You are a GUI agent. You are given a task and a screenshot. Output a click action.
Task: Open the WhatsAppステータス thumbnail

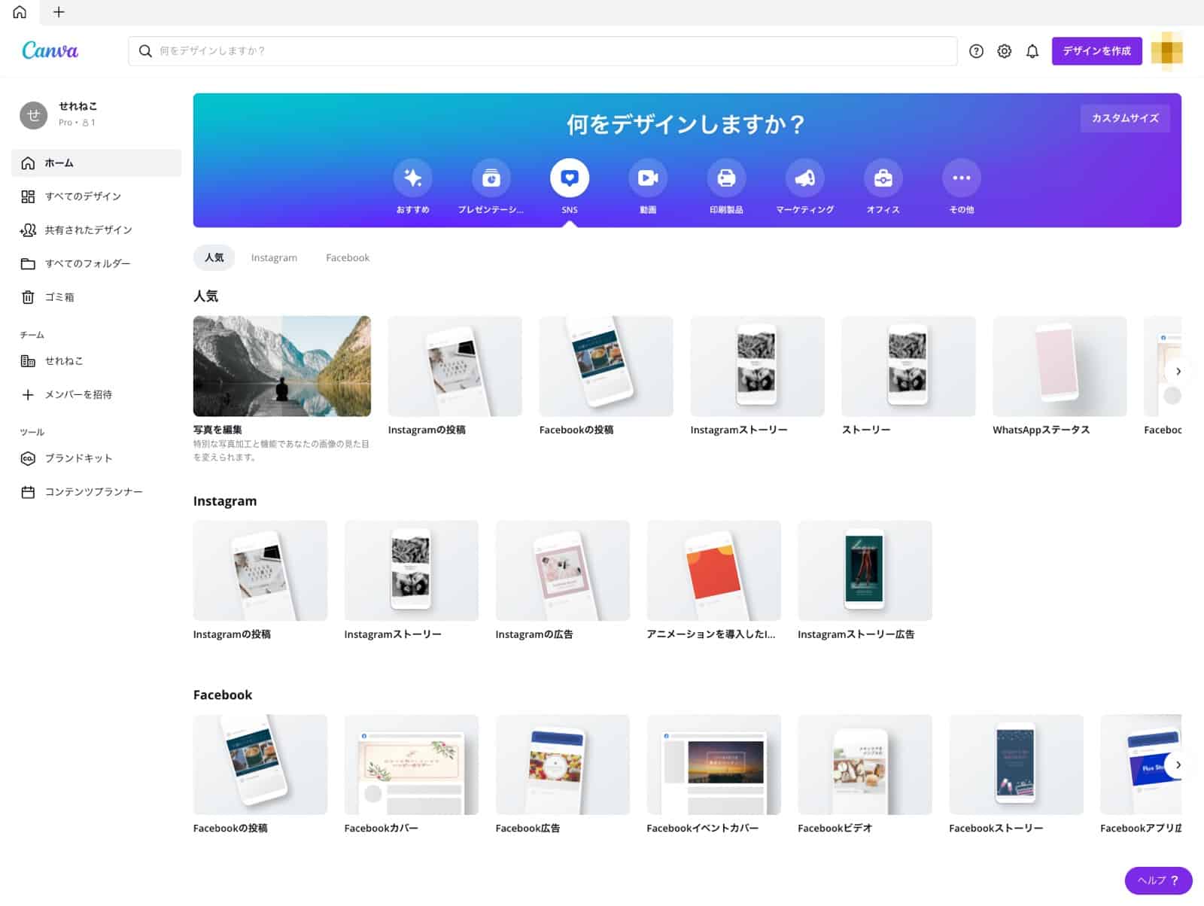(1060, 366)
